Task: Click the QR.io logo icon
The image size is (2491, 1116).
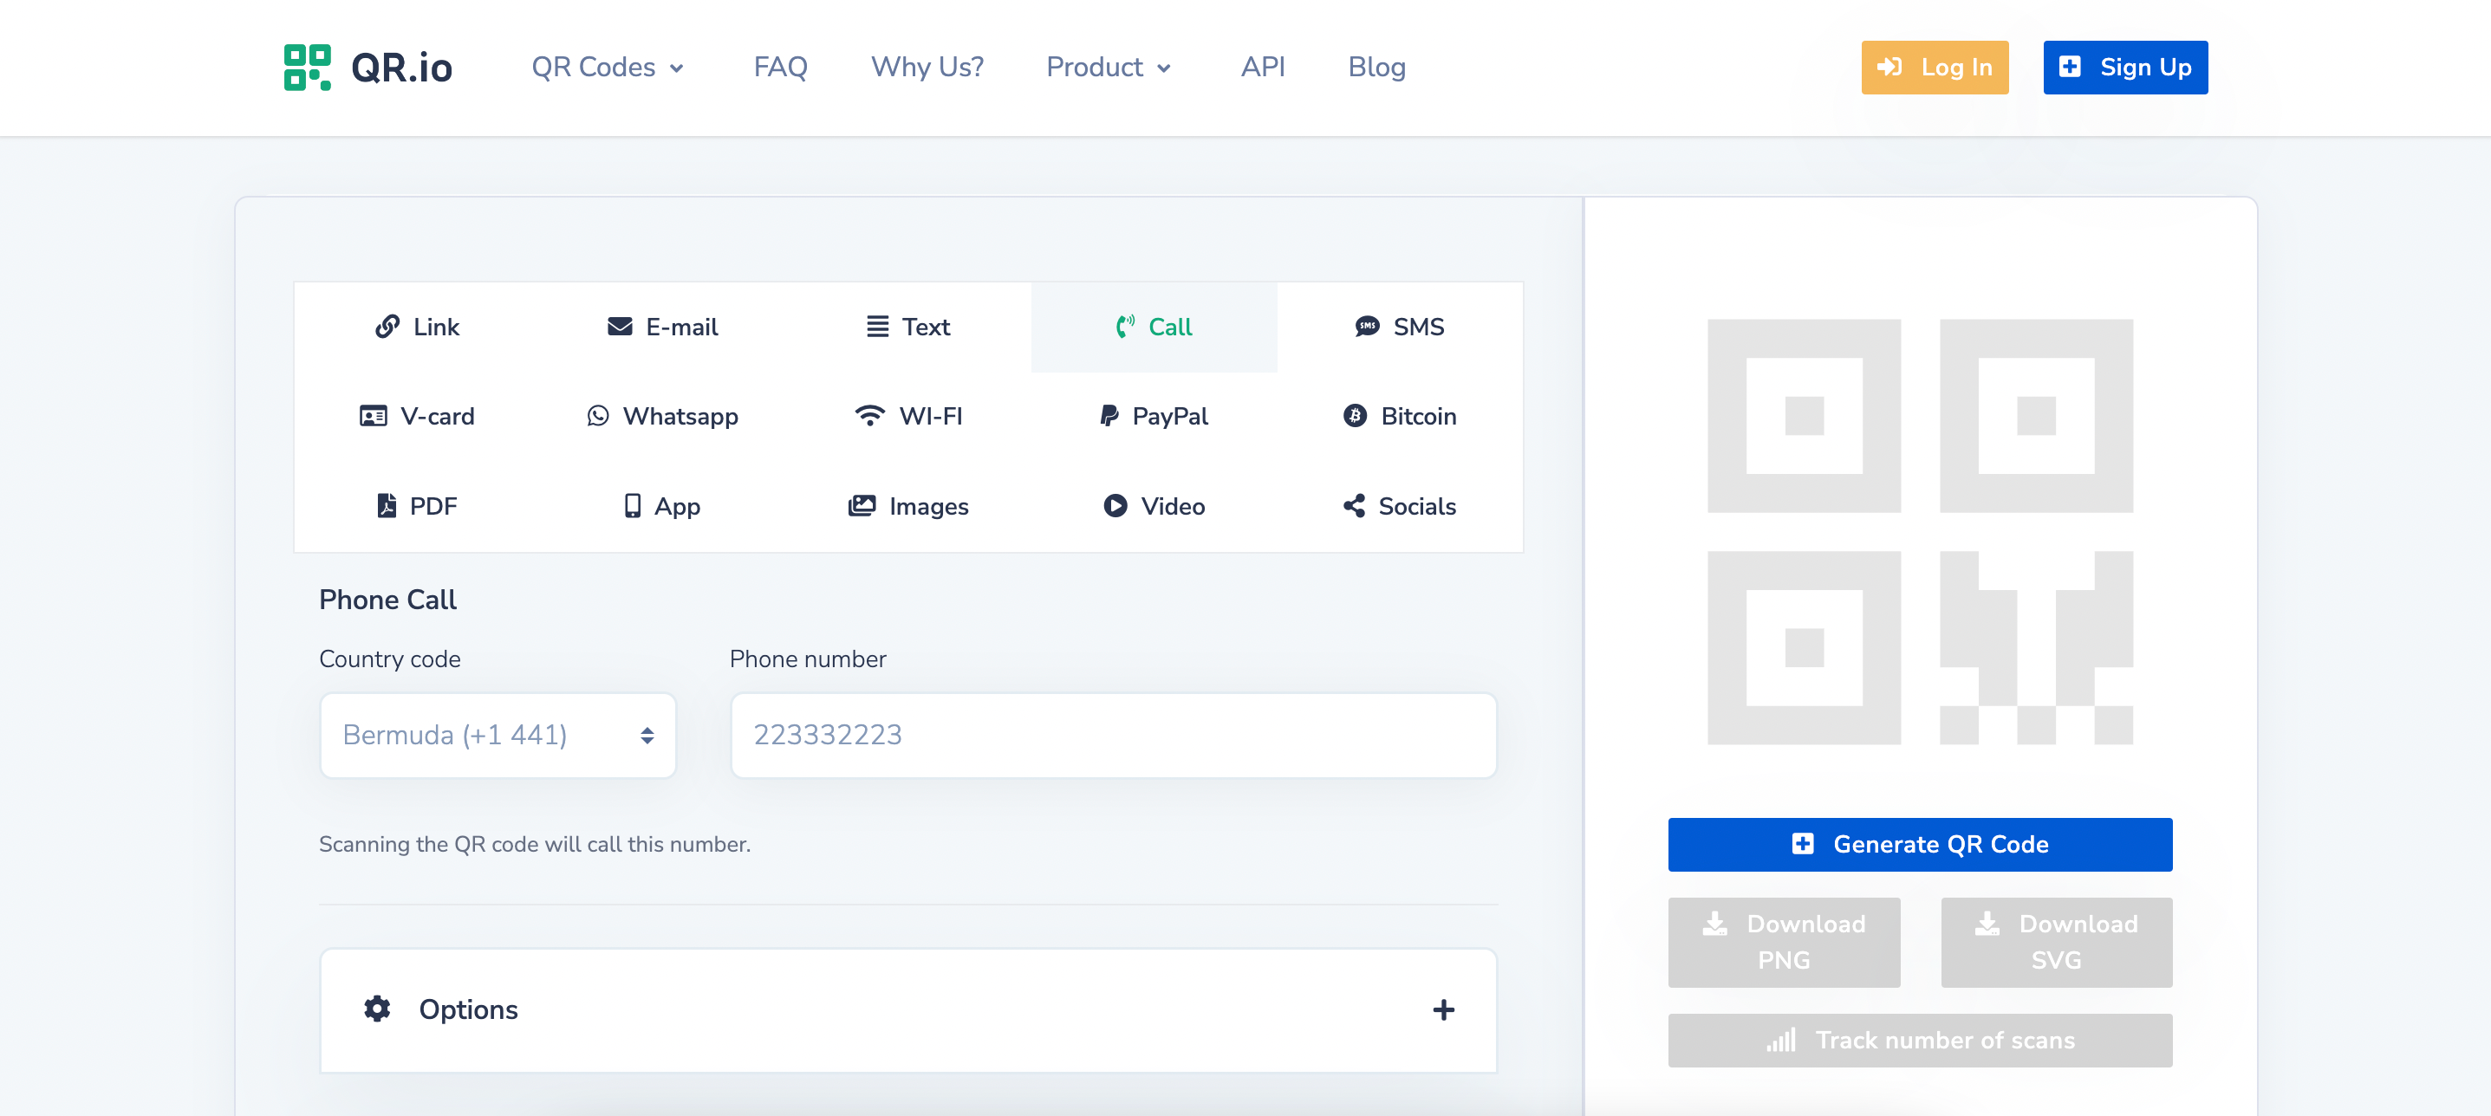Action: [x=307, y=67]
